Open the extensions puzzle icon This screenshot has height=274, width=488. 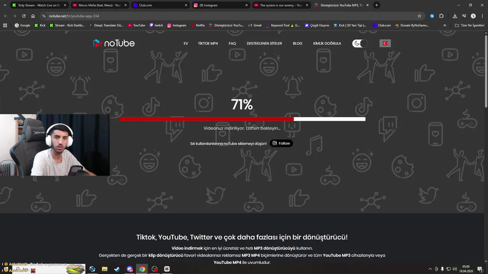coord(441,16)
